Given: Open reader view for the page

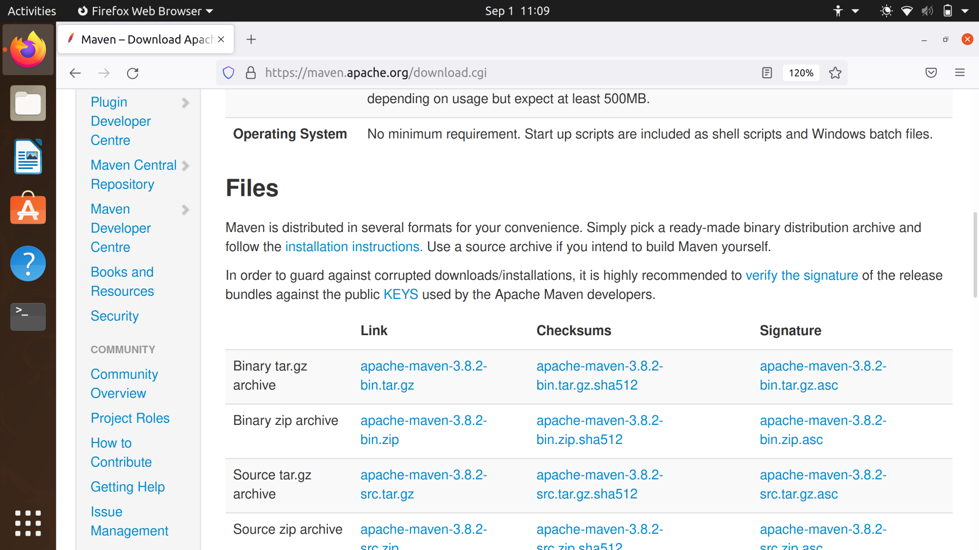Looking at the screenshot, I should [x=766, y=73].
